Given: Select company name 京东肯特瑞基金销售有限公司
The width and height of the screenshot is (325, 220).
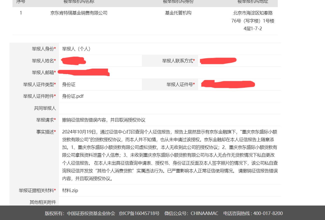Looking at the screenshot, I should 79,13.
